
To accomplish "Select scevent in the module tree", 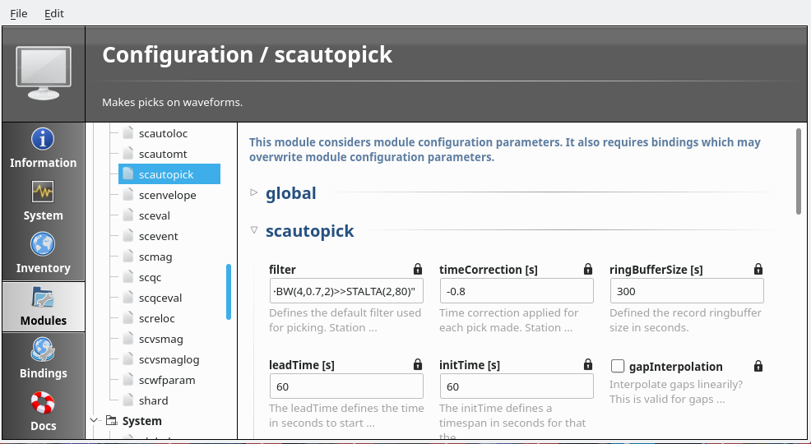I will tap(158, 236).
